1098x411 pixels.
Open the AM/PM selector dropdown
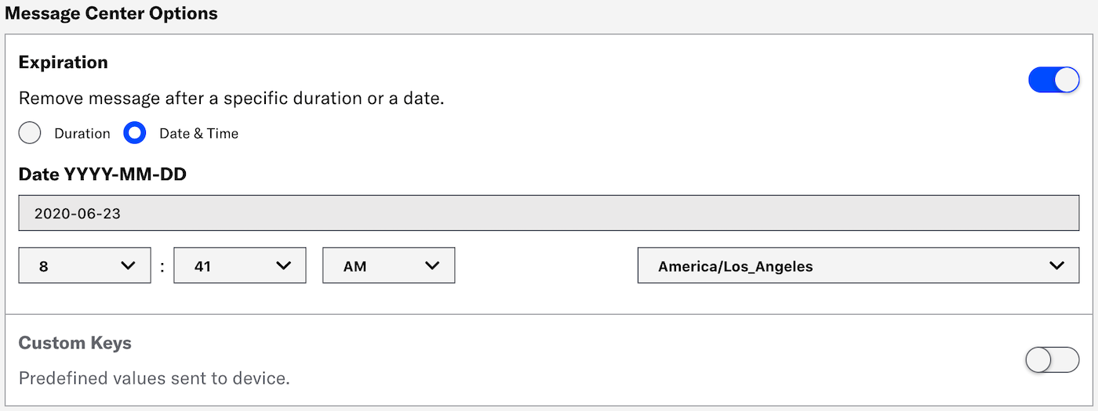pyautogui.click(x=388, y=266)
